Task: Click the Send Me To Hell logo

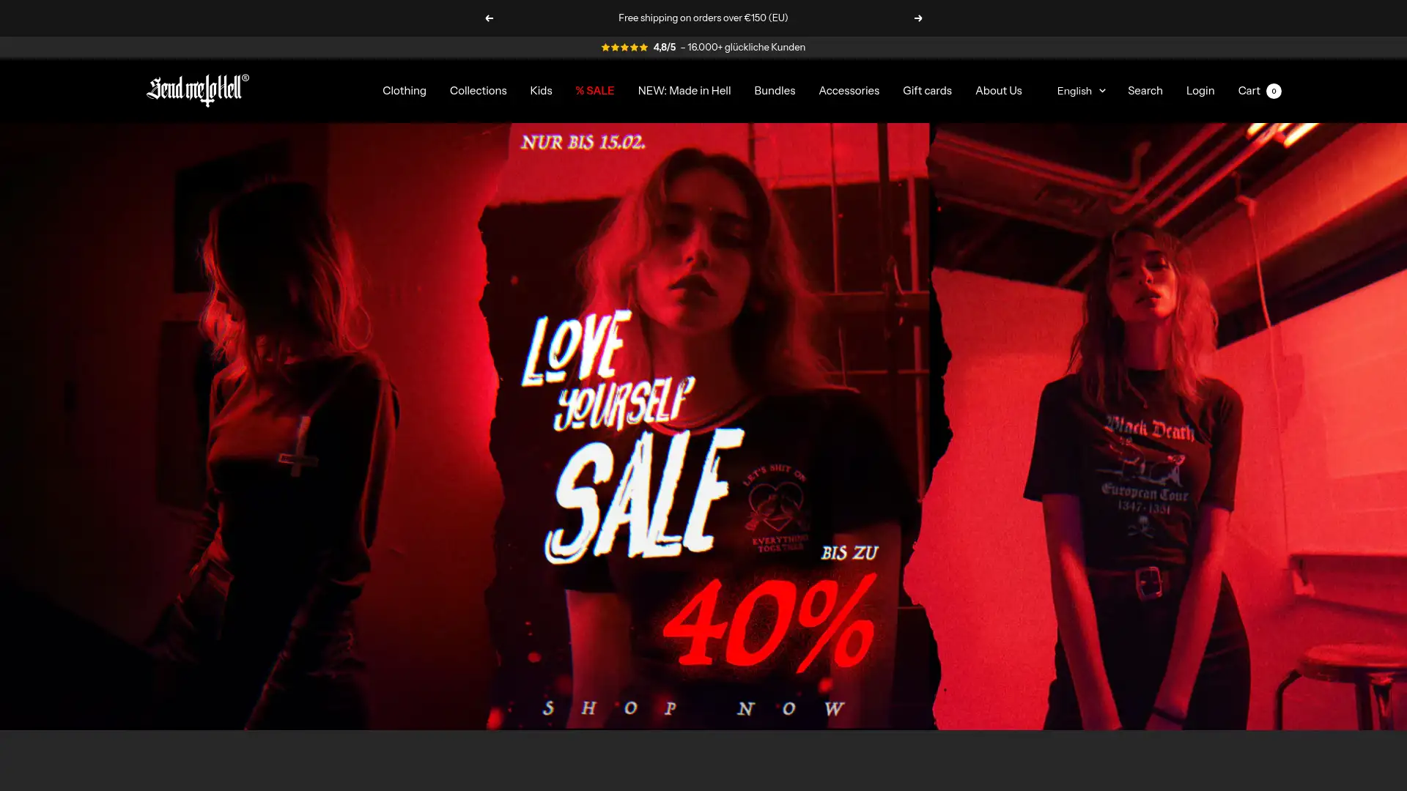Action: pos(195,90)
